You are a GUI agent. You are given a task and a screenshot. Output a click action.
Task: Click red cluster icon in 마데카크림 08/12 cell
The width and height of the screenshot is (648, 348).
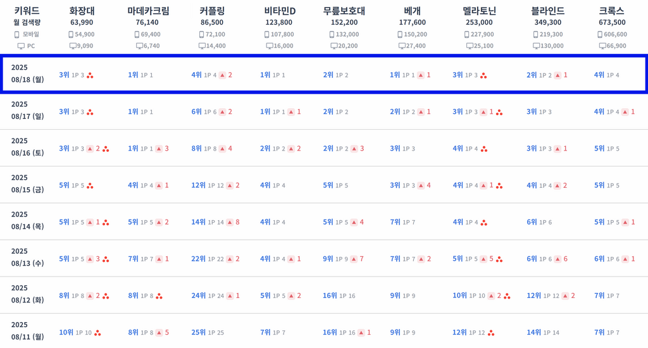[x=159, y=296]
